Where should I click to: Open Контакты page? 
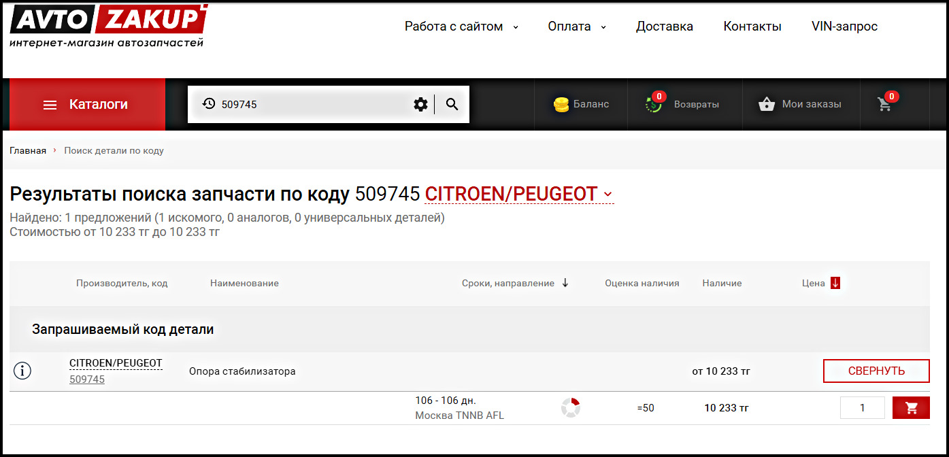pyautogui.click(x=752, y=27)
